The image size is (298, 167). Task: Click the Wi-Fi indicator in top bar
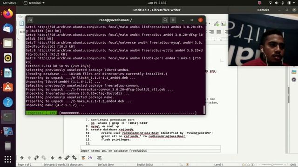coord(270,3)
